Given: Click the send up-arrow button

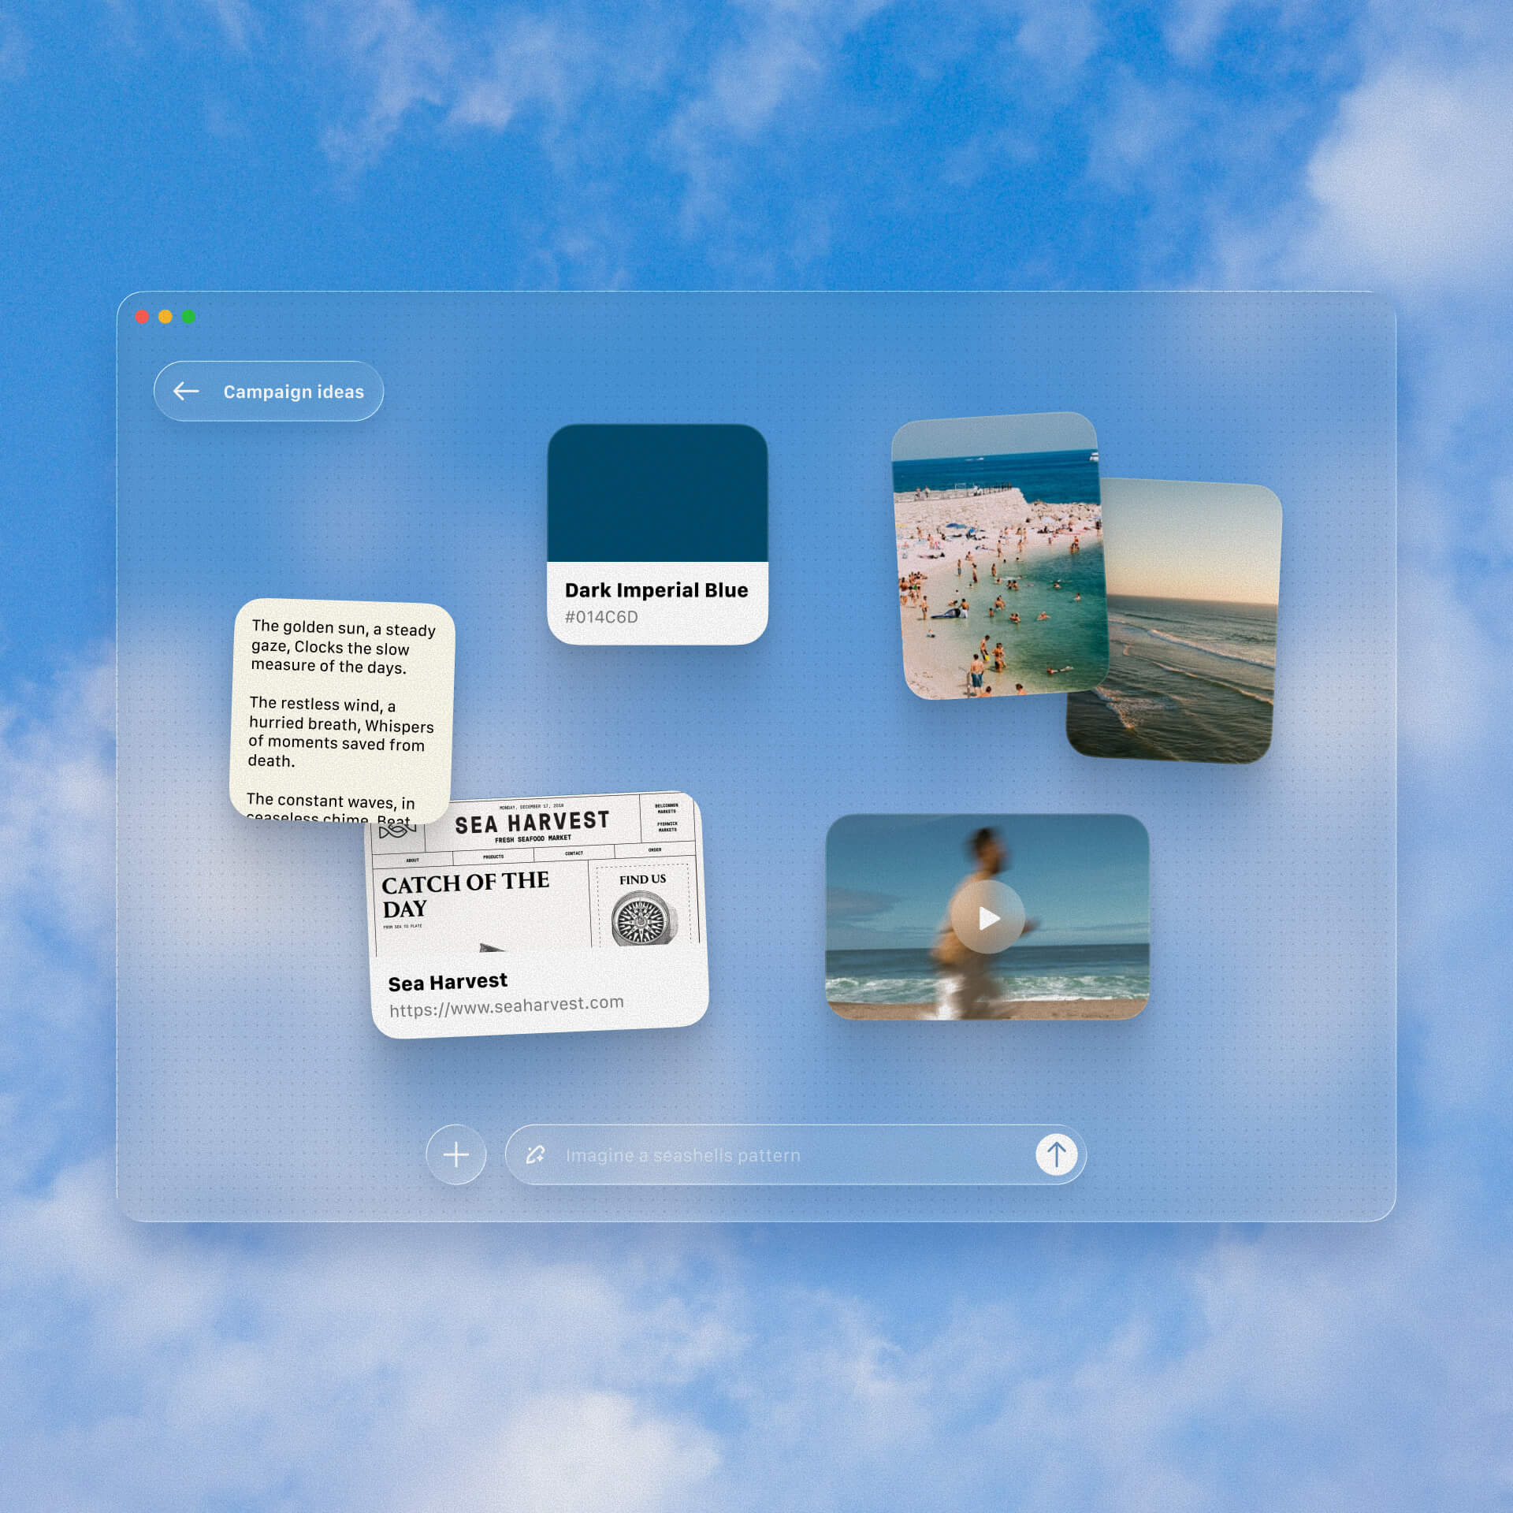Looking at the screenshot, I should 1056,1154.
